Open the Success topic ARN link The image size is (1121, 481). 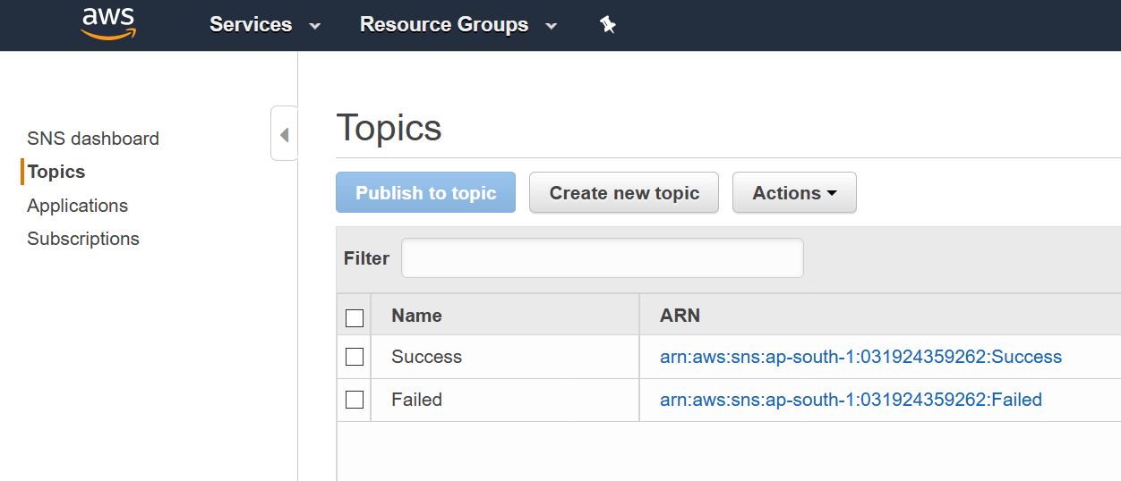coord(860,357)
